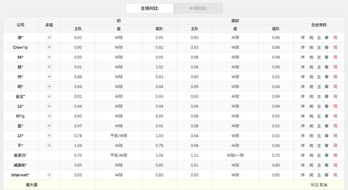Click red 同 link in 明* row

coord(335,87)
